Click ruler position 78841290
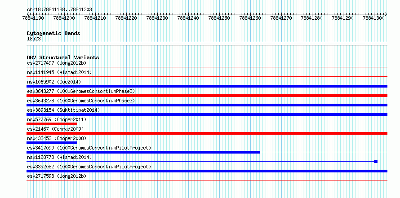 coord(343,18)
